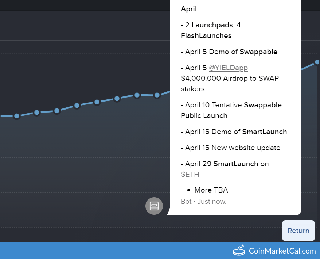Click 'SmartLaunch' in April 15 Demo line
The height and width of the screenshot is (259, 320).
coord(264,132)
